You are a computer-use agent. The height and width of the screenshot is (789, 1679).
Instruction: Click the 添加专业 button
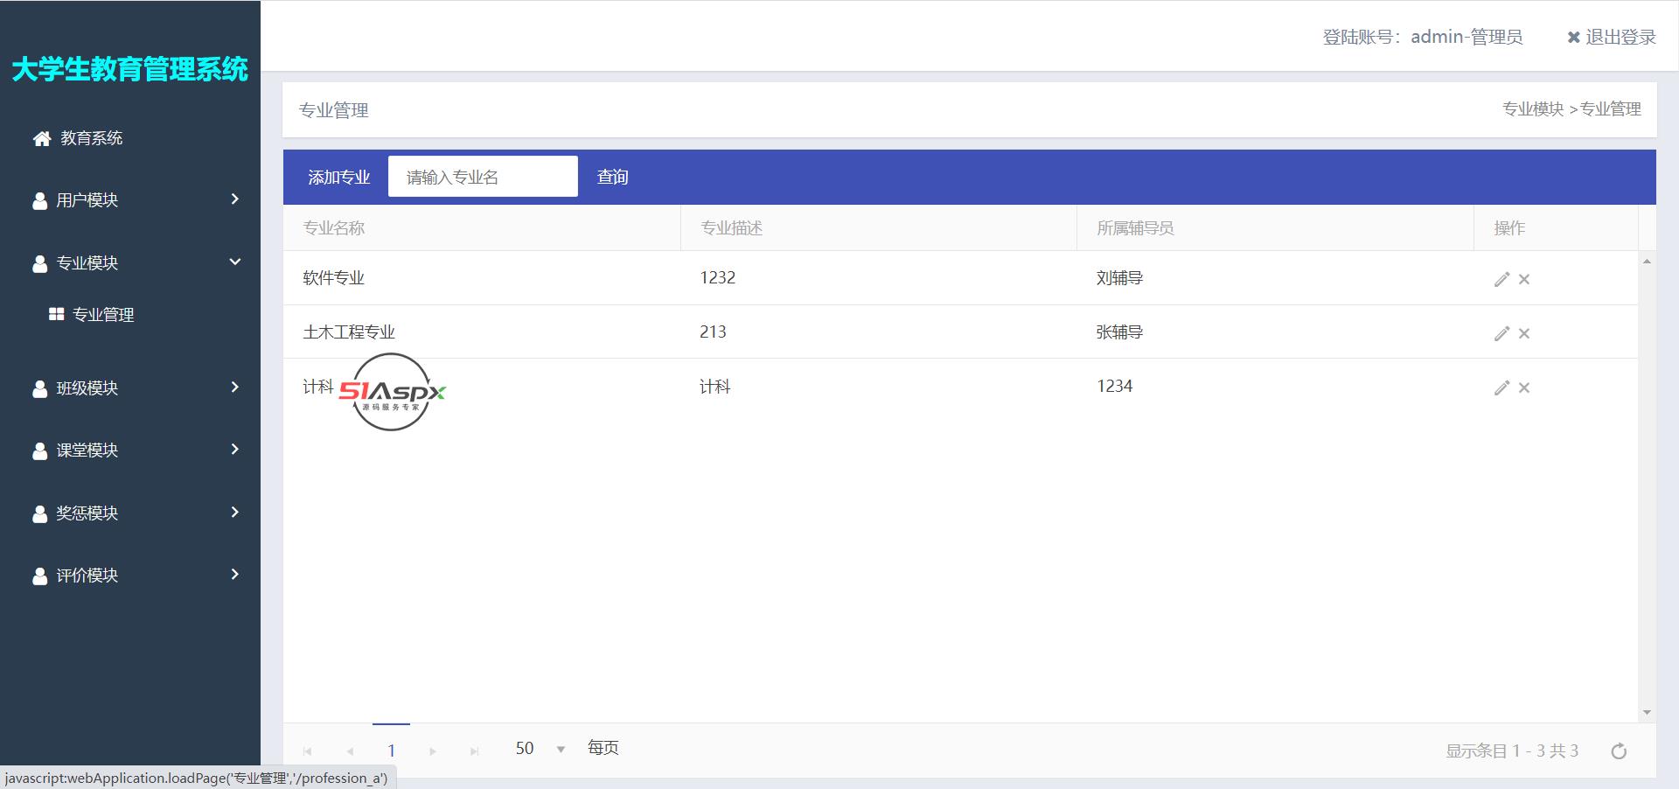[338, 178]
